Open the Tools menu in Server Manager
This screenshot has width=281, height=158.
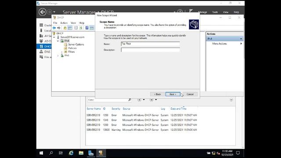pos(215,12)
